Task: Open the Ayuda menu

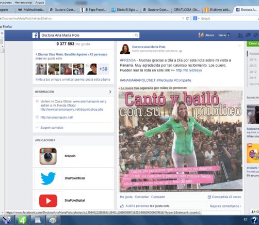Action: pos(40,3)
